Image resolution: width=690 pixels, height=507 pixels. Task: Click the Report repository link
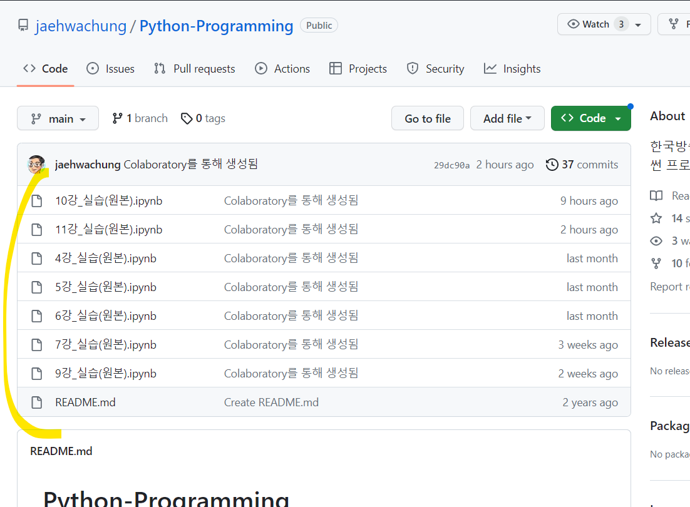[670, 287]
